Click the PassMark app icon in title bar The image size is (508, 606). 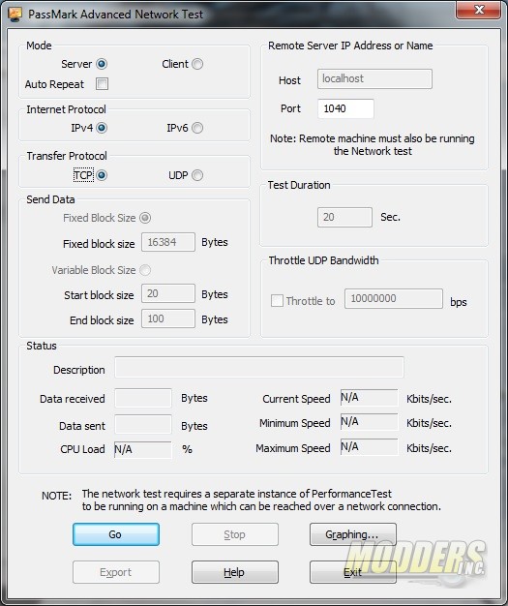tap(15, 15)
